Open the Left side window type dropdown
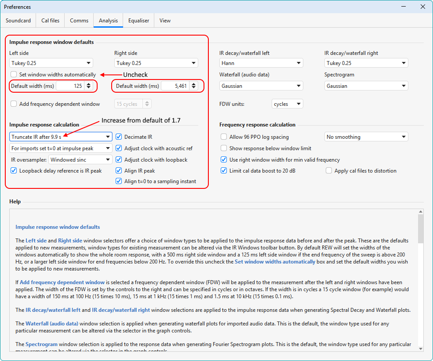The image size is (433, 361). tap(51, 63)
